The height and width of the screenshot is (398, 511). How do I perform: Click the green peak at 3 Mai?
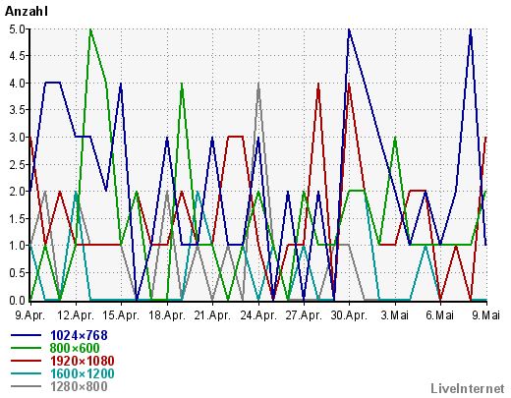point(395,139)
